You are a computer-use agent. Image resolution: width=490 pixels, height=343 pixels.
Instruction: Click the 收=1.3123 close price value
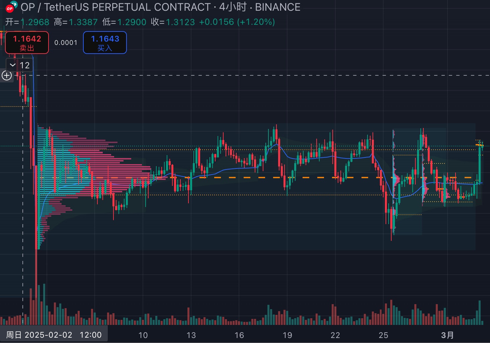[173, 22]
